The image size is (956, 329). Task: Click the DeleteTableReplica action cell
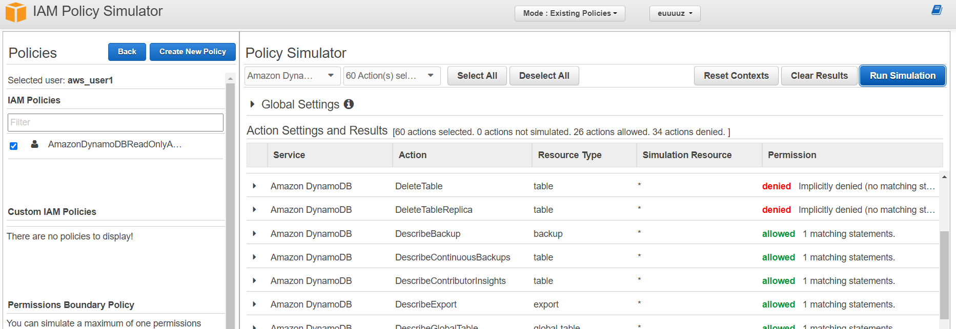(434, 210)
